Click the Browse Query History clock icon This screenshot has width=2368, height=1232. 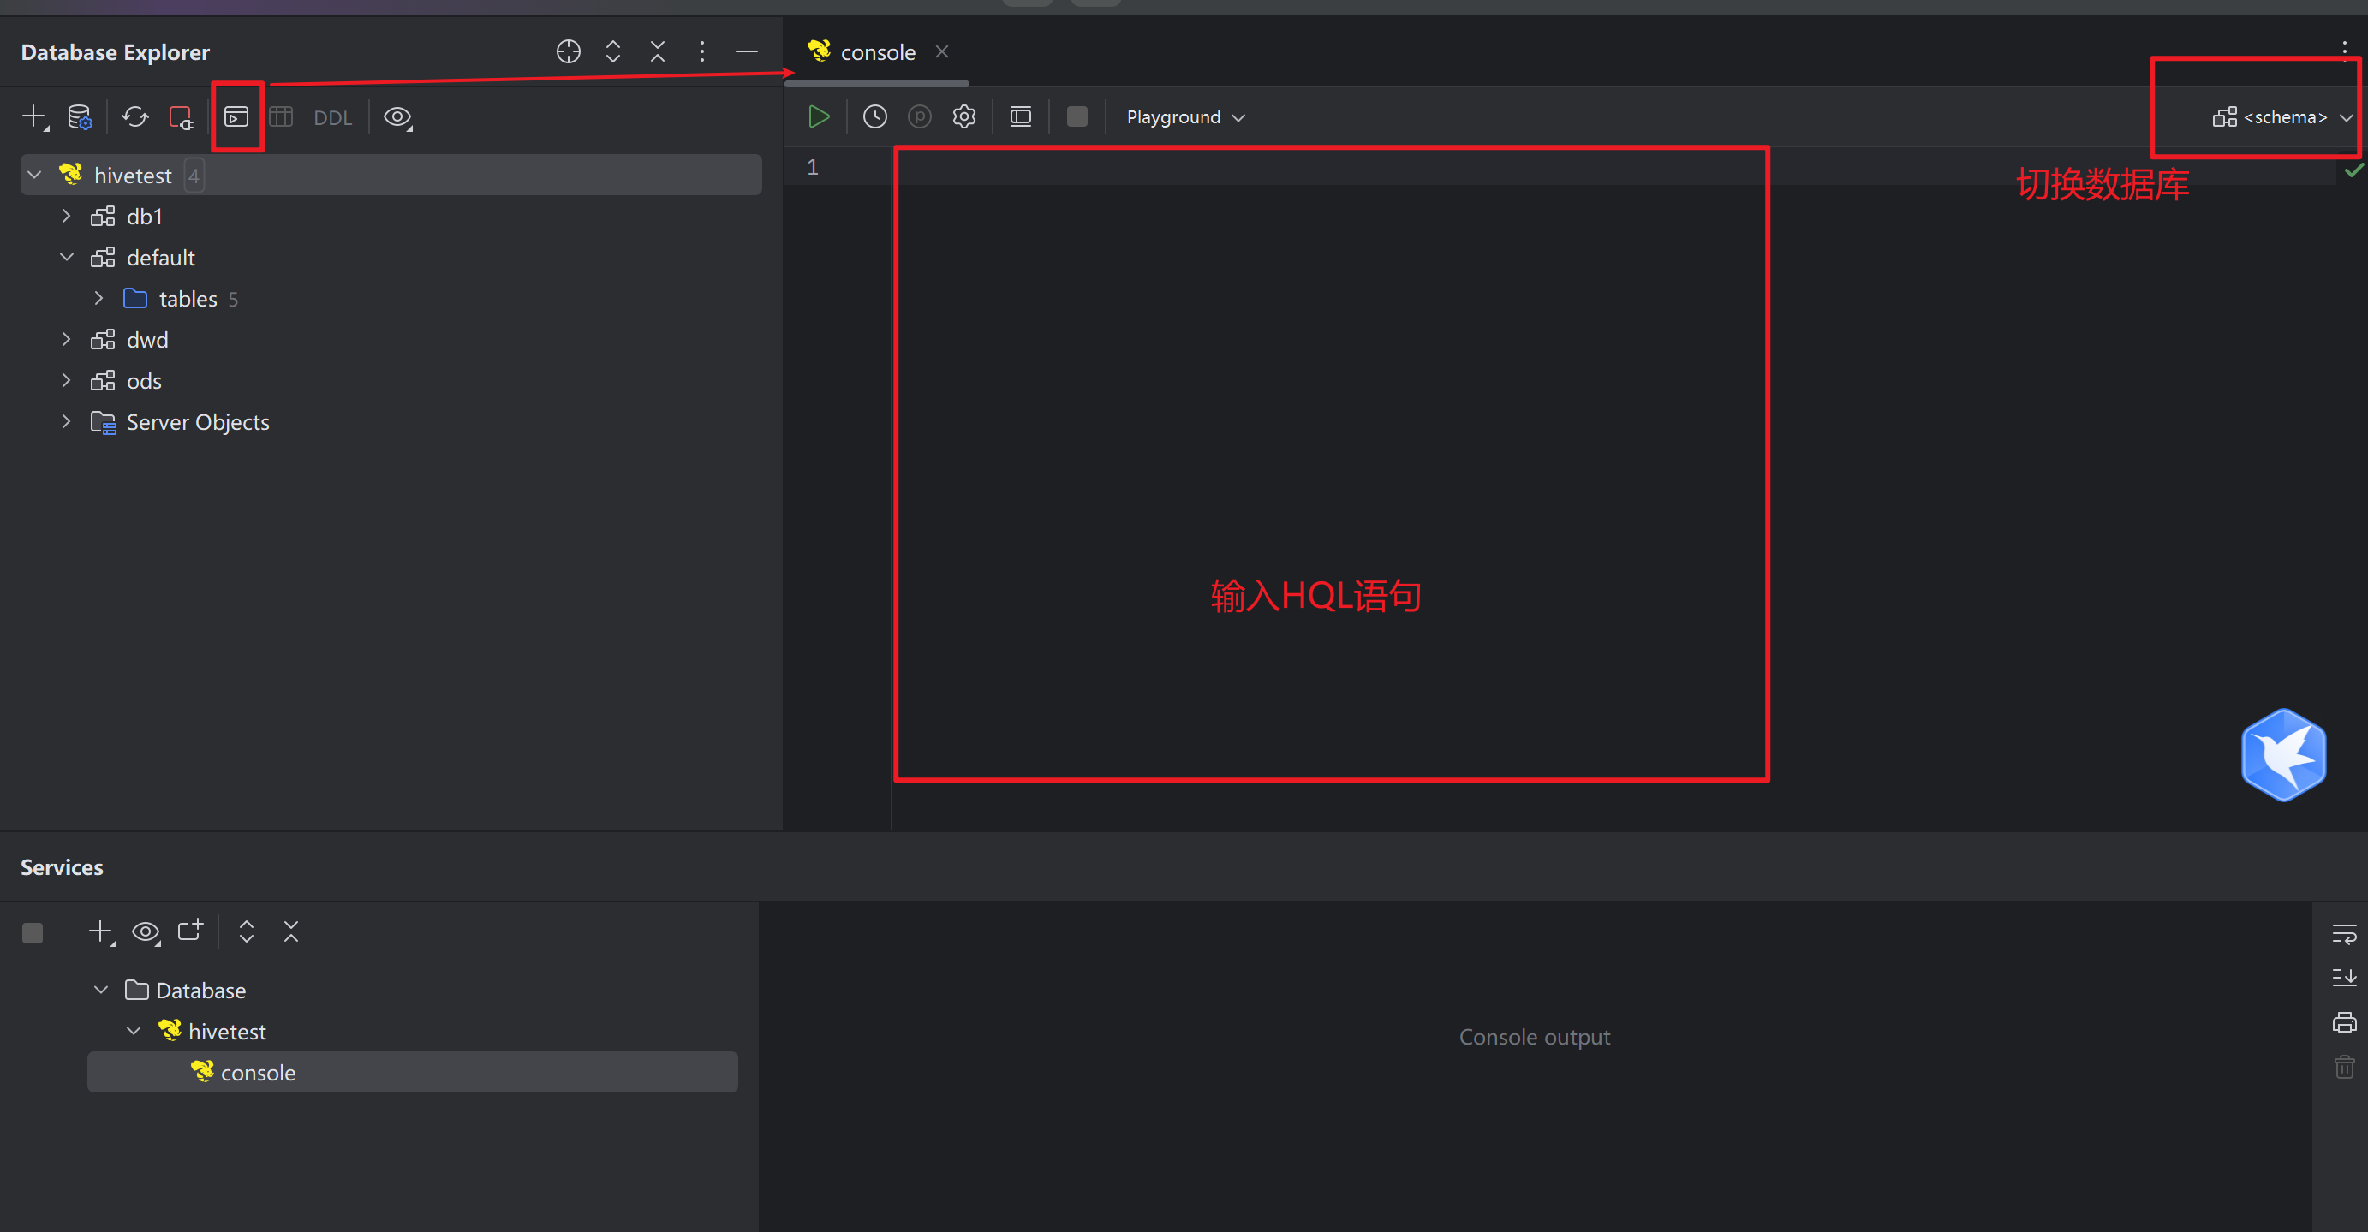pyautogui.click(x=874, y=116)
